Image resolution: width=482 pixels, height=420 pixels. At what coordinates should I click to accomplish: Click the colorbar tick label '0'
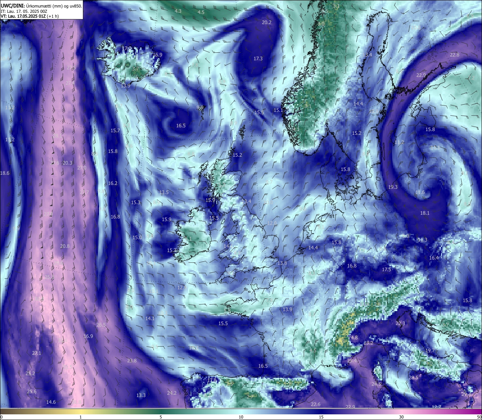pyautogui.click(x=1, y=417)
